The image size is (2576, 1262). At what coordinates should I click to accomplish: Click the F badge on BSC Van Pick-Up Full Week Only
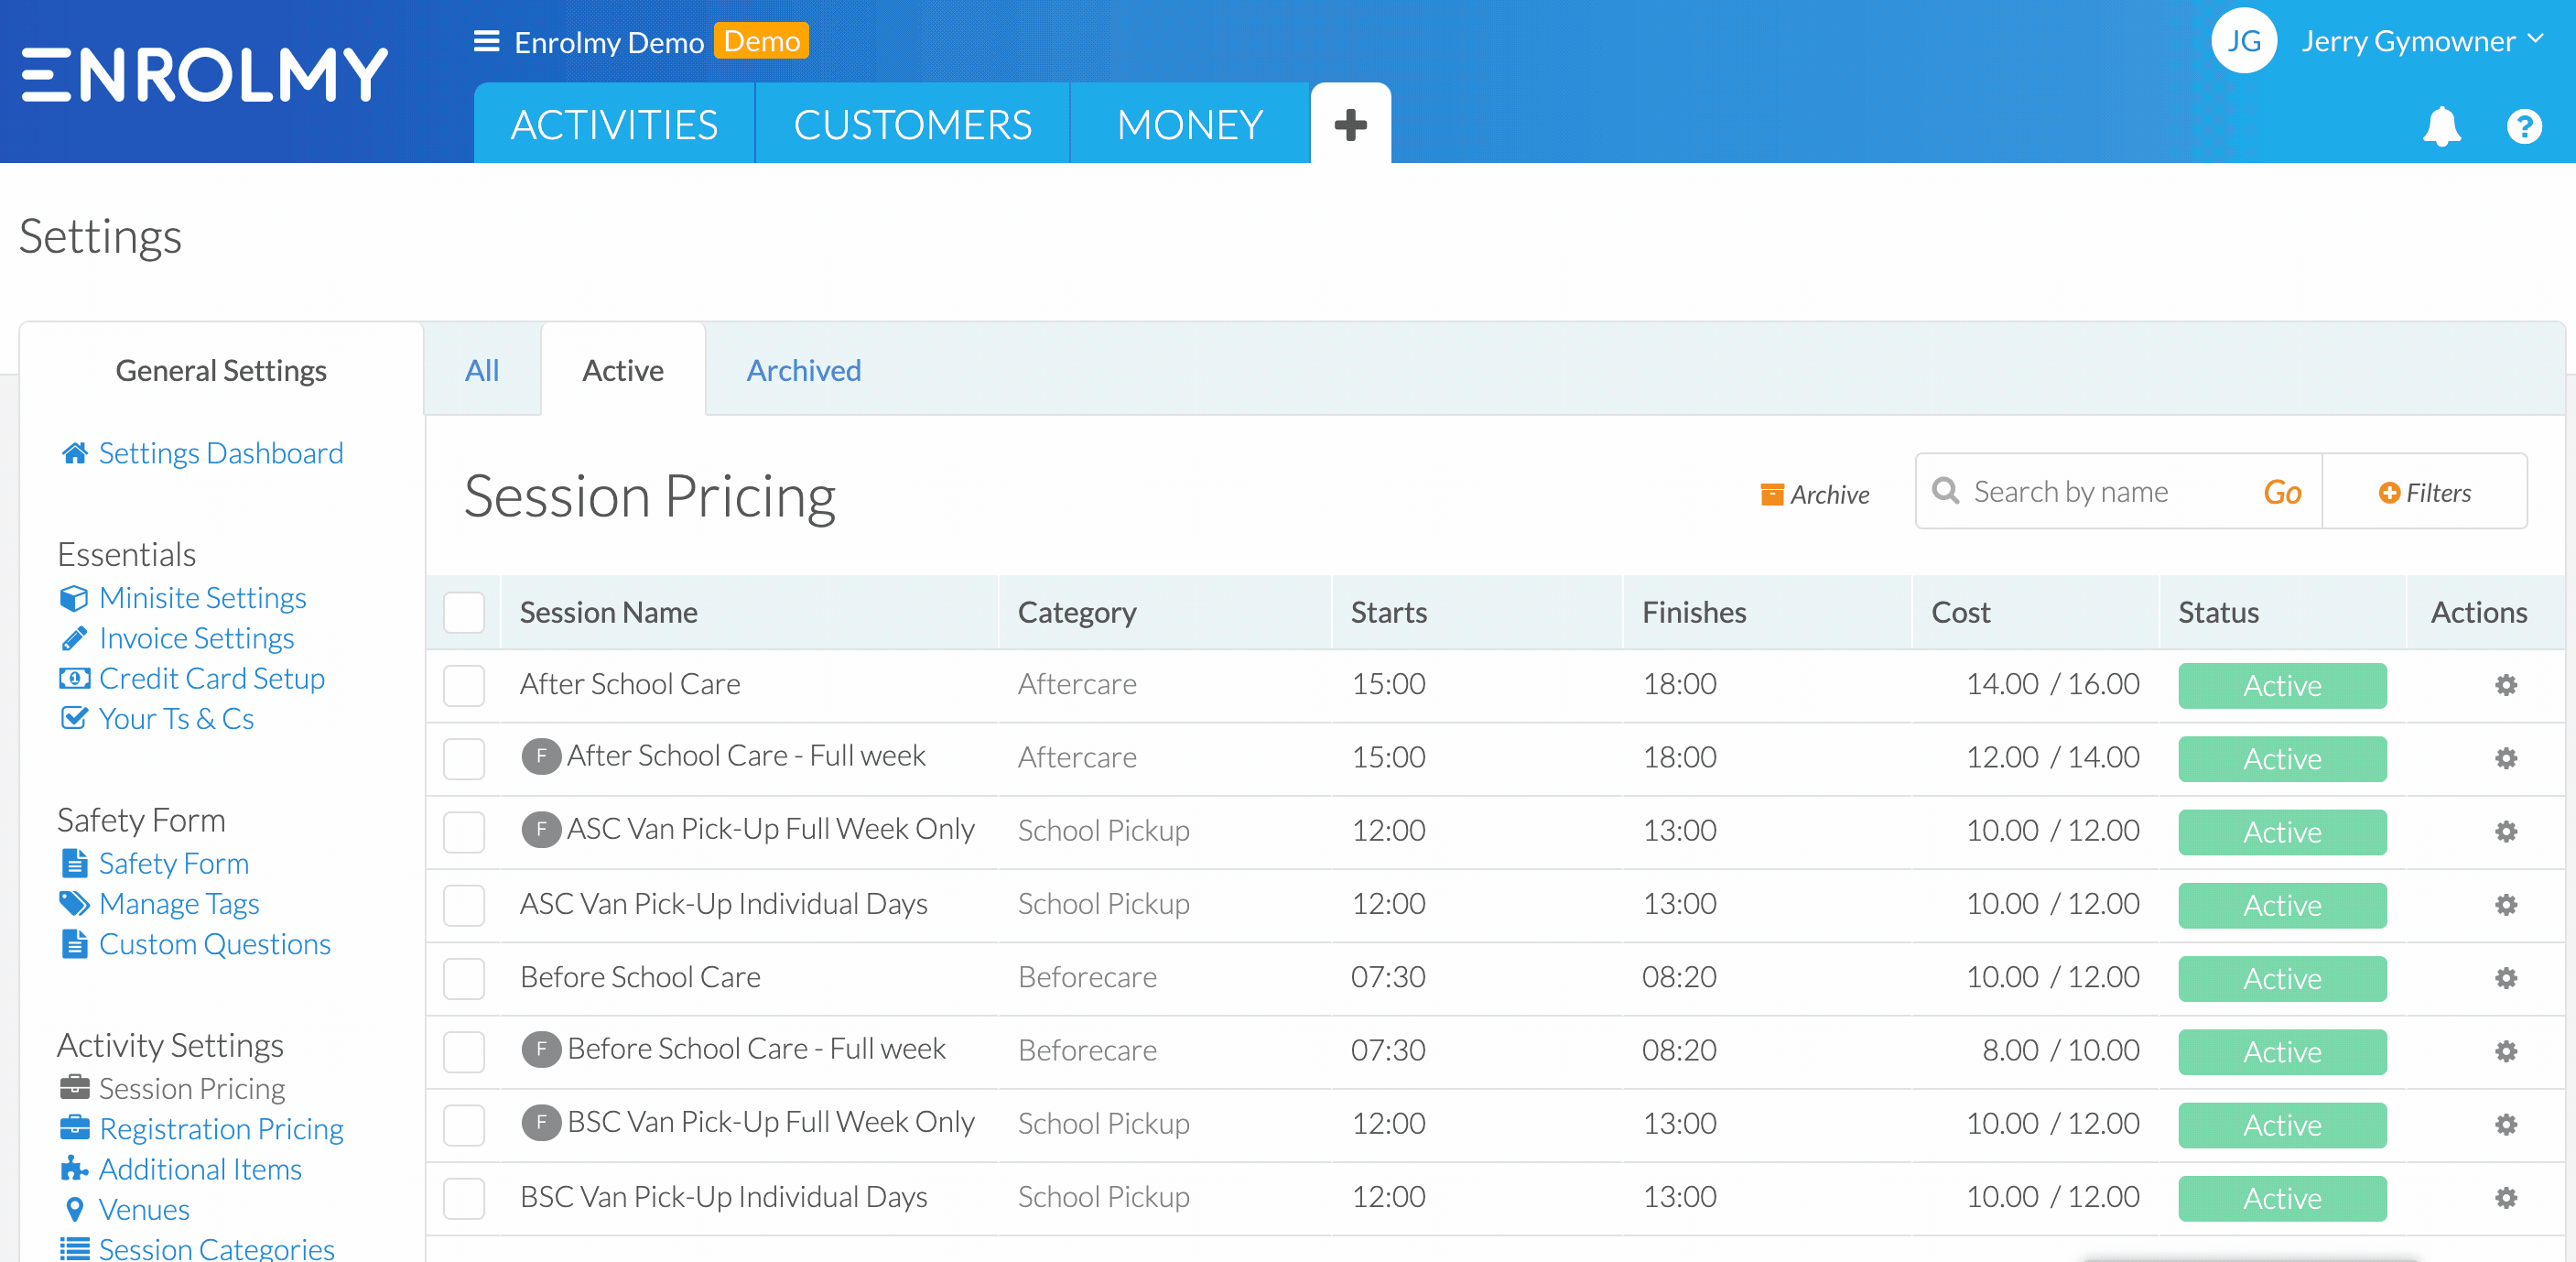[x=541, y=1122]
